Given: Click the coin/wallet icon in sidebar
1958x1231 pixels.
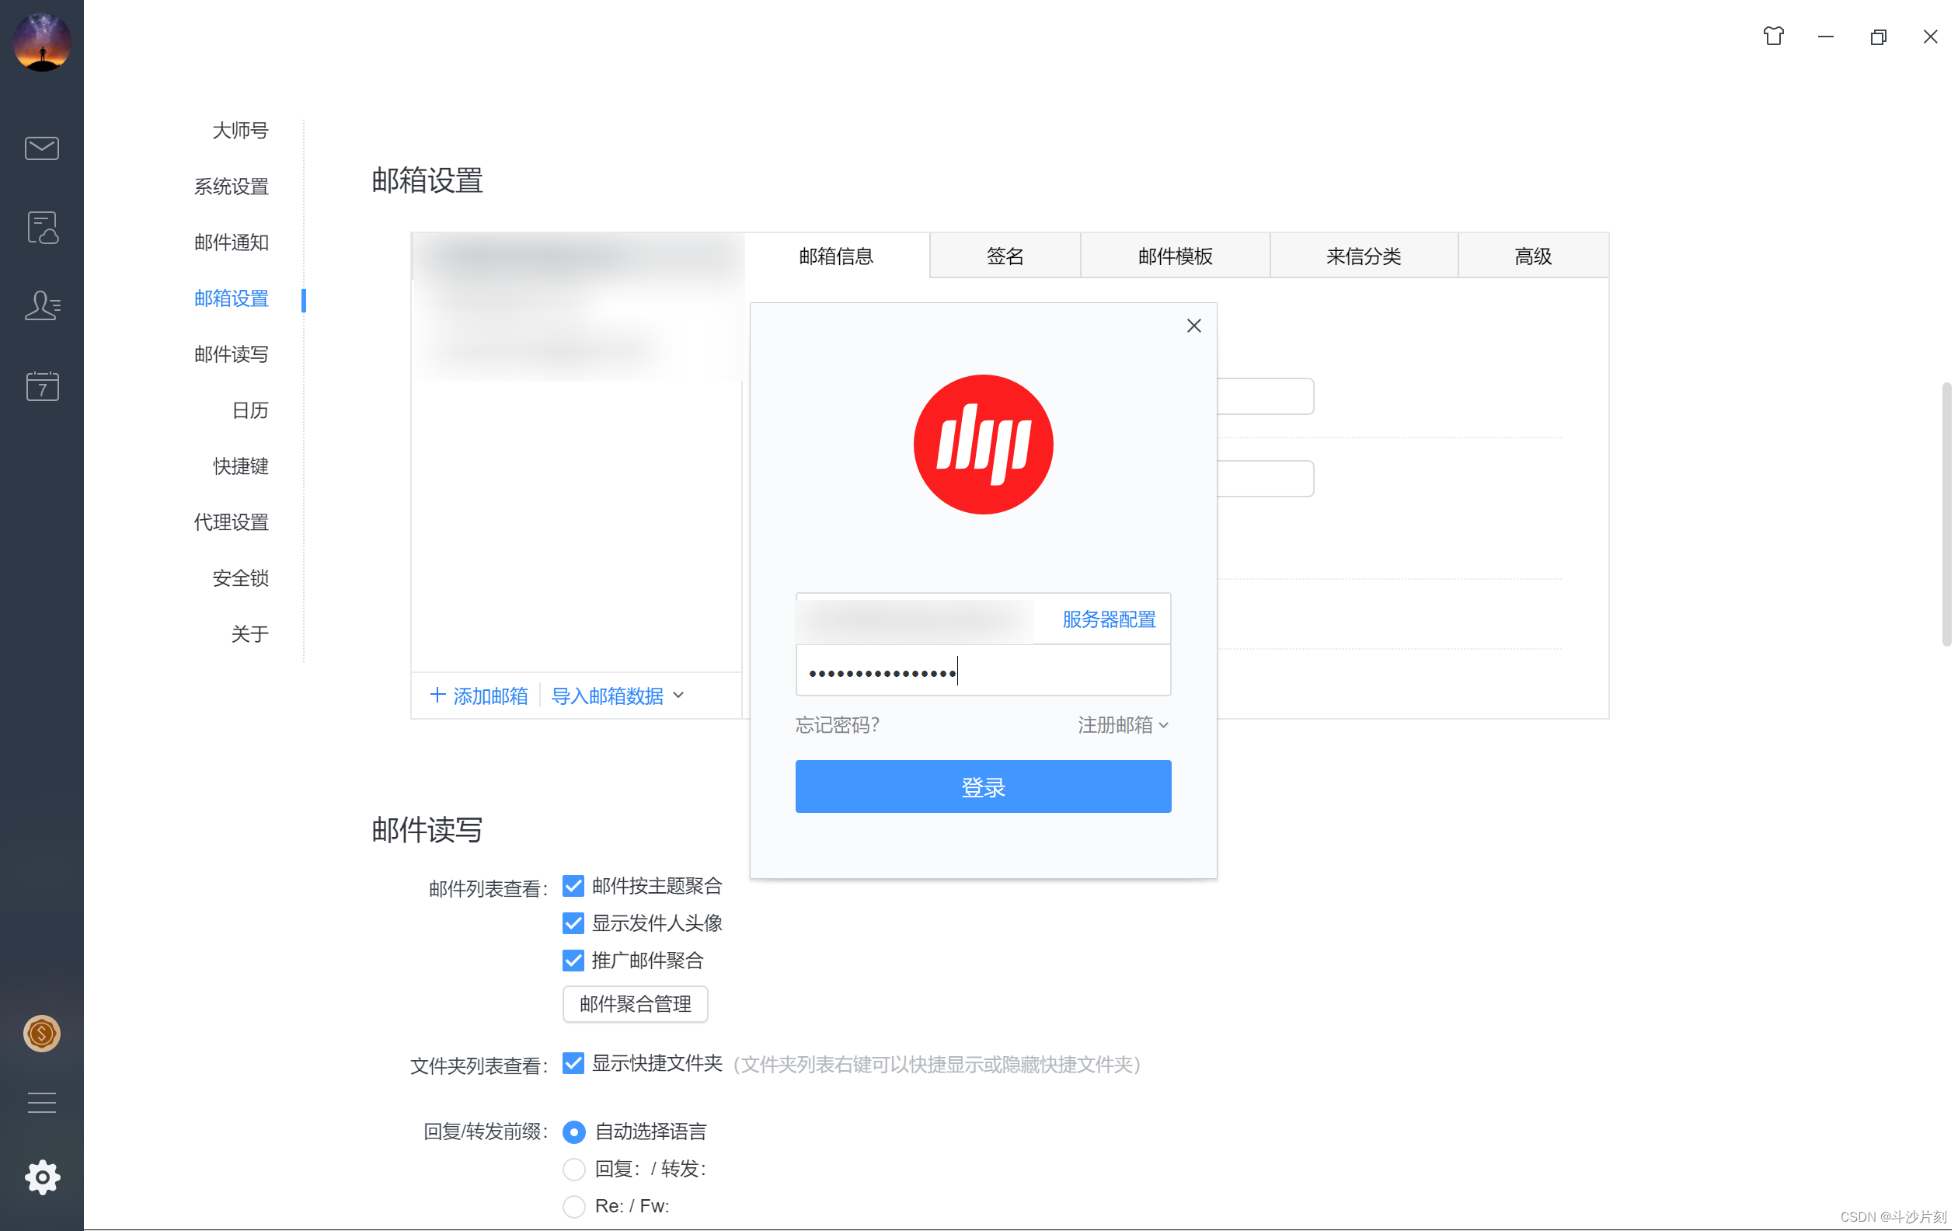Looking at the screenshot, I should pyautogui.click(x=41, y=1034).
